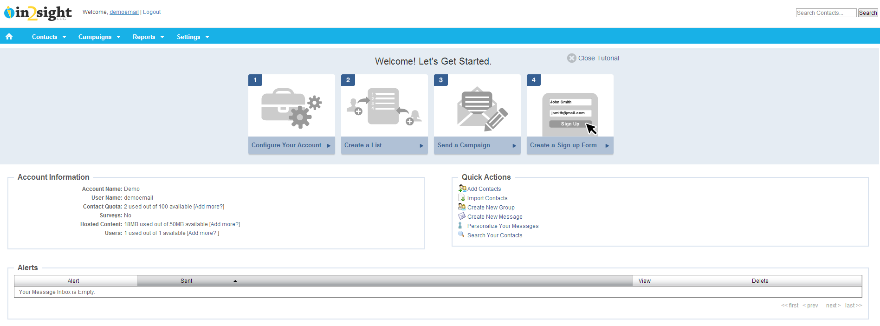Image resolution: width=880 pixels, height=326 pixels.
Task: Click the Create New Group icon
Action: click(x=462, y=207)
